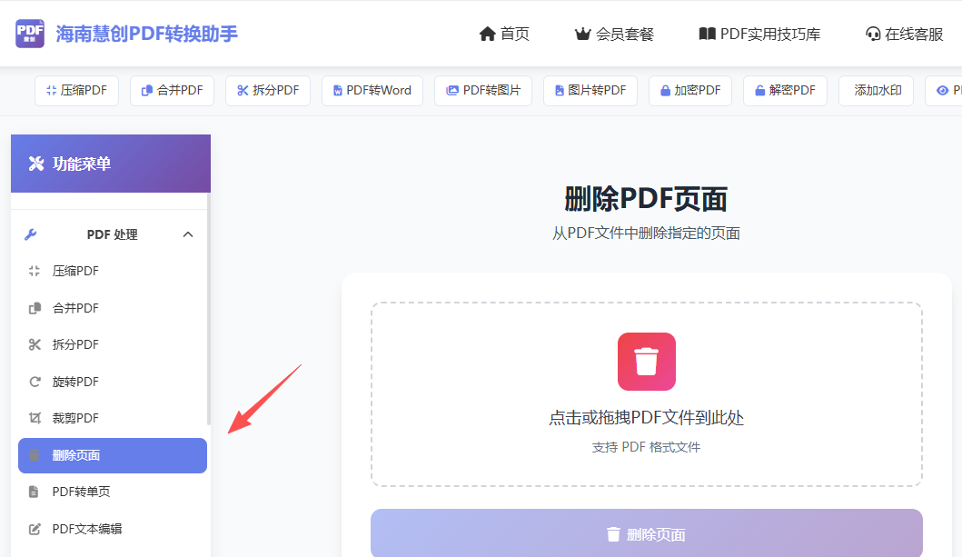Click document icon beside PDF转单页
The width and height of the screenshot is (962, 557).
pos(34,492)
